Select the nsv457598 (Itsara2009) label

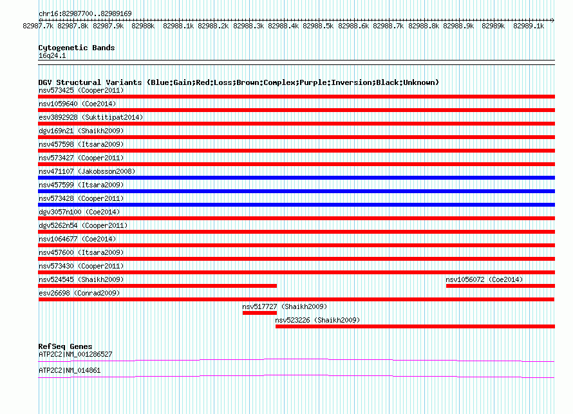pos(81,144)
